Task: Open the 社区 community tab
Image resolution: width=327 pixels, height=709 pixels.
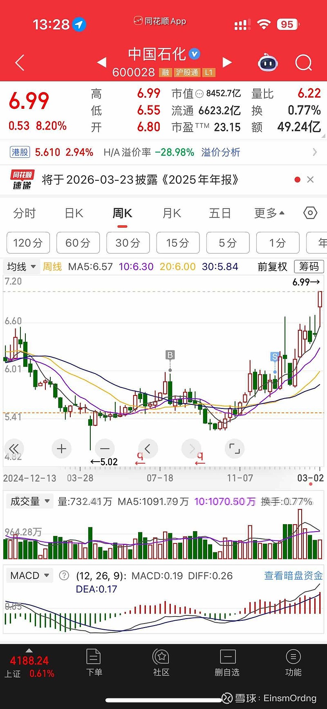Action: click(161, 662)
